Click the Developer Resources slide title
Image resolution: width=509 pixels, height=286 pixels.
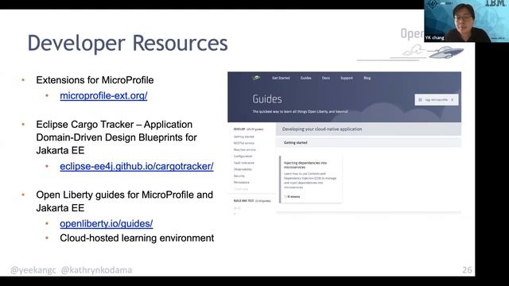point(127,43)
